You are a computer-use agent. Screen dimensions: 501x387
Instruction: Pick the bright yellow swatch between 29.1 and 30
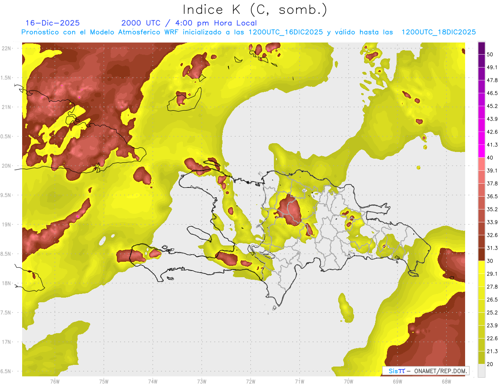(481, 267)
